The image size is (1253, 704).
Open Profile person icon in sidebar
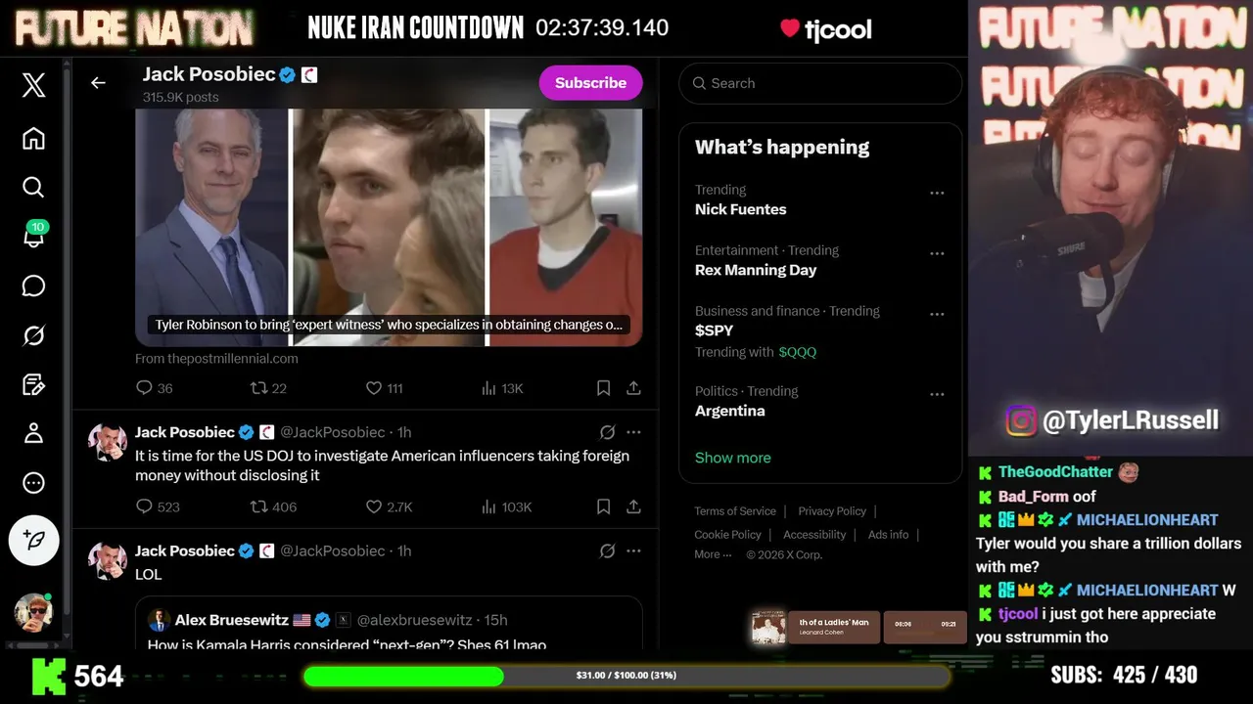point(33,433)
